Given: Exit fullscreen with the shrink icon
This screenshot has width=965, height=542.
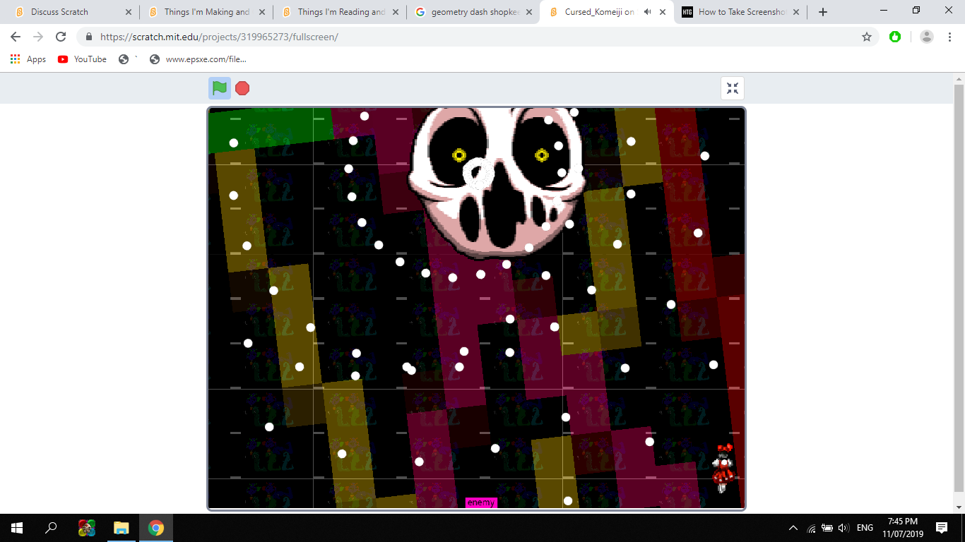Looking at the screenshot, I should click(x=733, y=88).
